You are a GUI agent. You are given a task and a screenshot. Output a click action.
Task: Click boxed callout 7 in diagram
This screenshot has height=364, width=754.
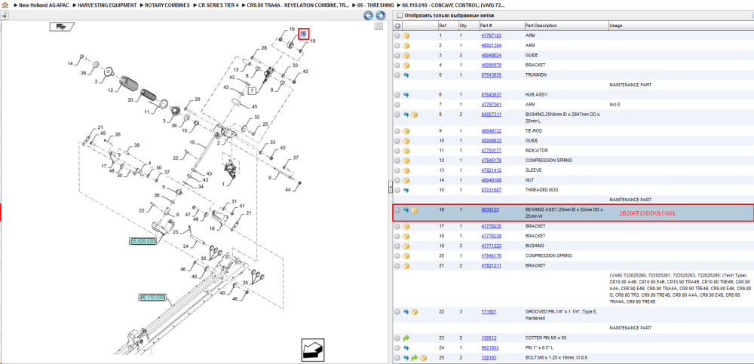(x=252, y=90)
